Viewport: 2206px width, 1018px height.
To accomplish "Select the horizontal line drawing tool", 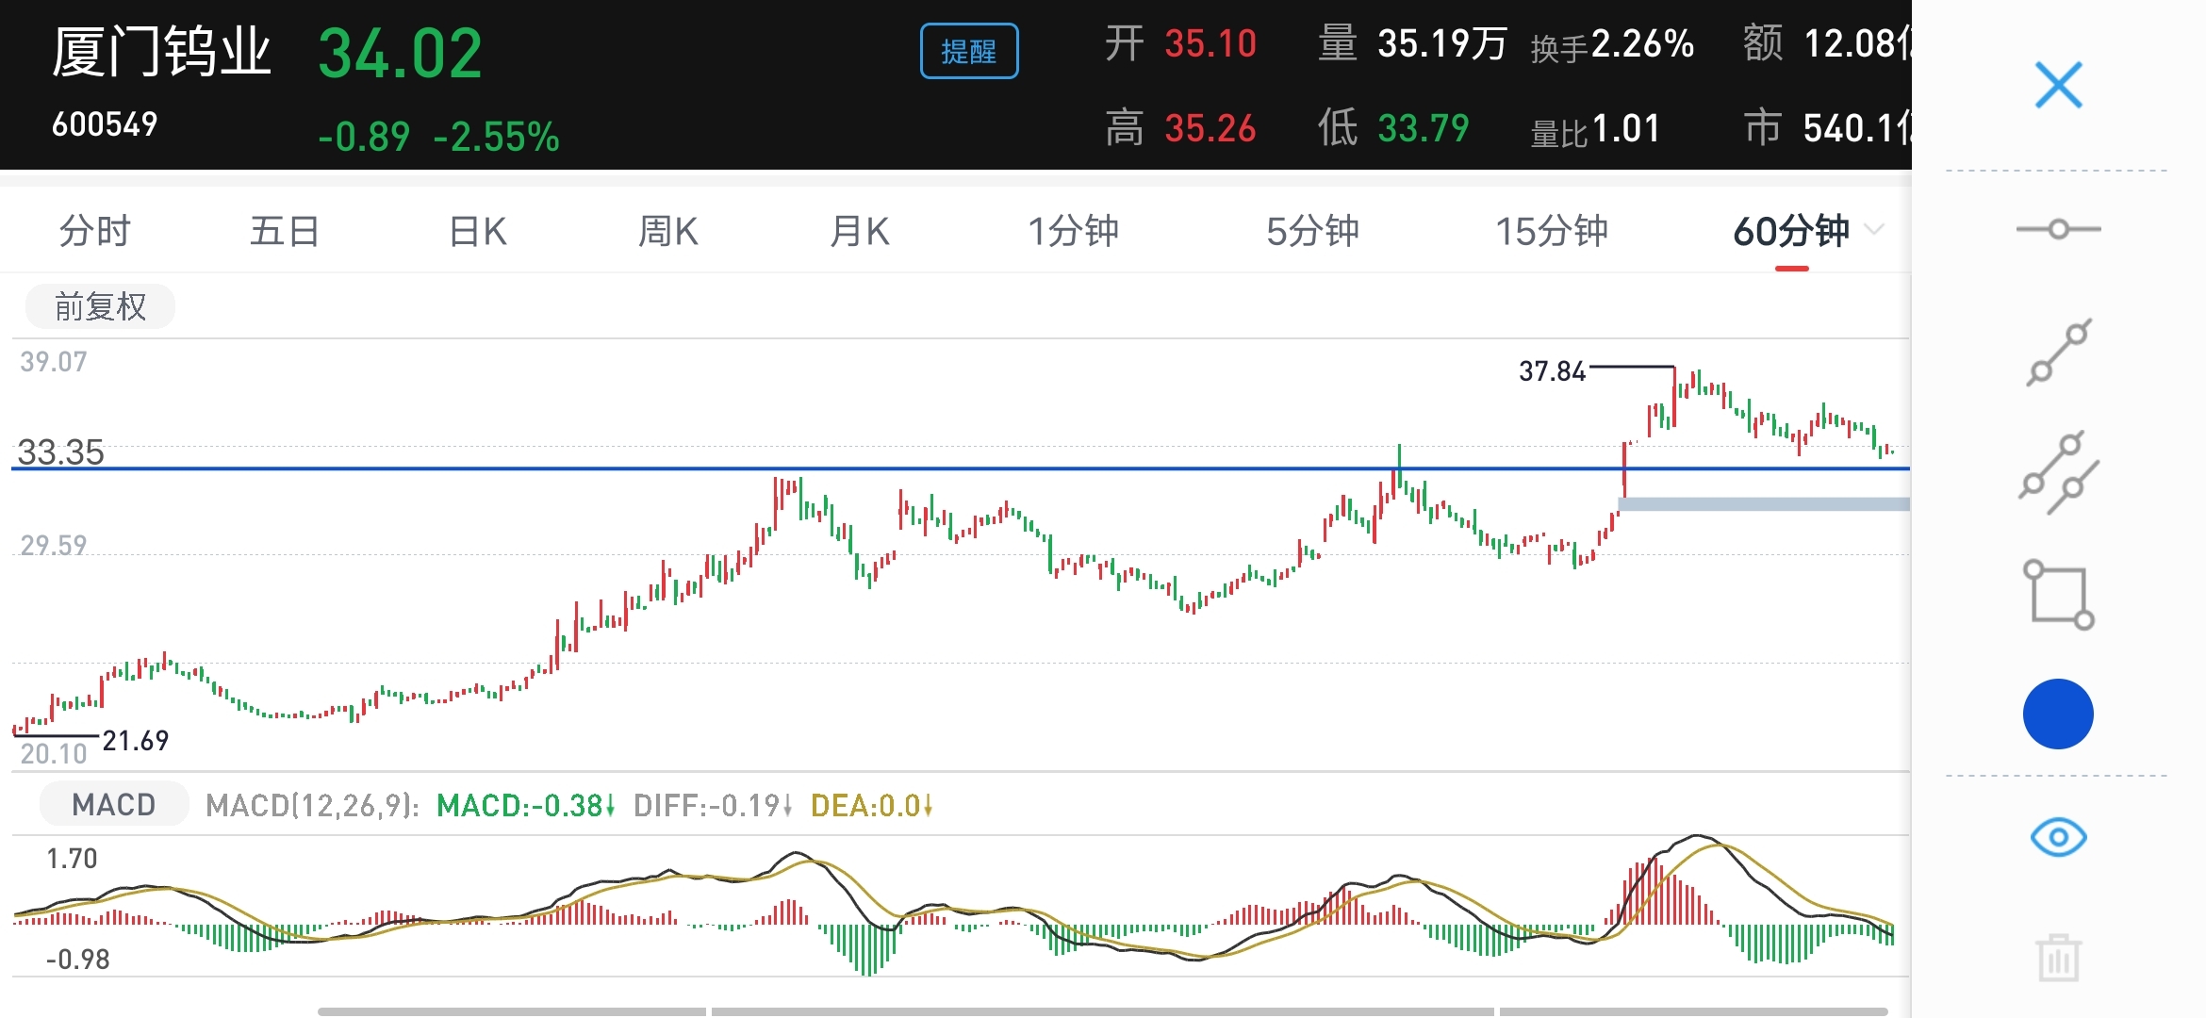I will [2058, 229].
